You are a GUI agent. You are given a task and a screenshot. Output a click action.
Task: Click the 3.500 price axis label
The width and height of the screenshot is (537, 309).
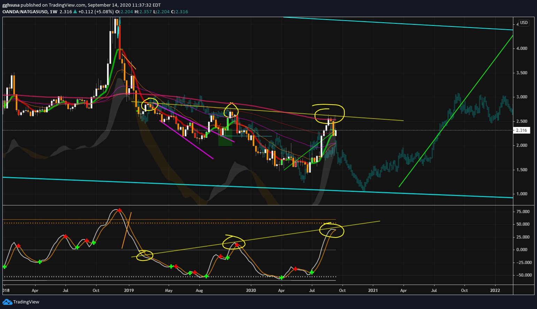pyautogui.click(x=522, y=73)
